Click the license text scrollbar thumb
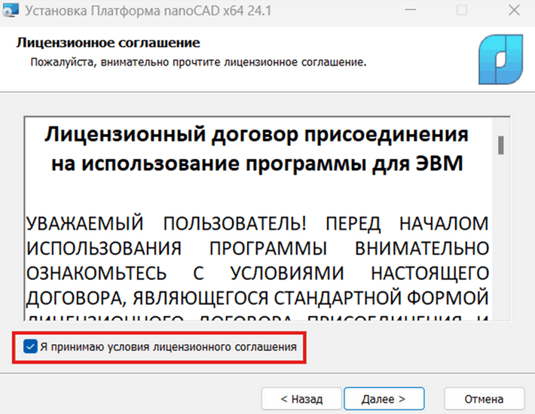535x414 pixels. (500, 144)
